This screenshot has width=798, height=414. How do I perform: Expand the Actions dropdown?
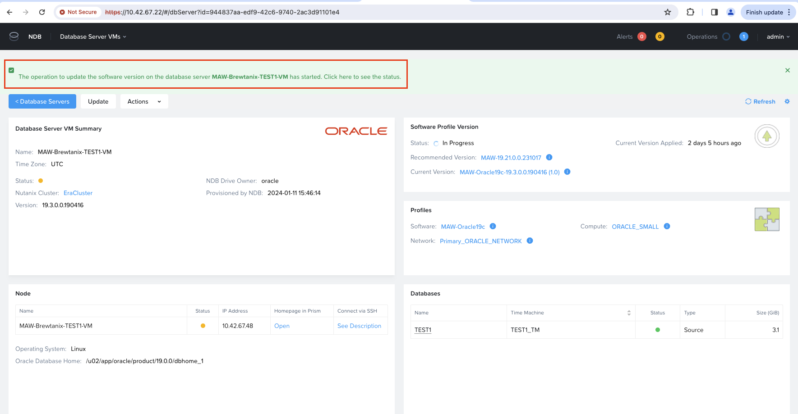click(144, 101)
